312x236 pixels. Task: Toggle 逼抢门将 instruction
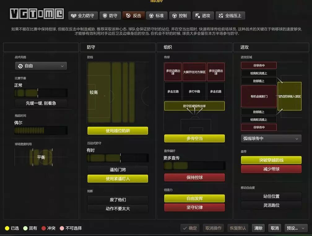pos(118,169)
